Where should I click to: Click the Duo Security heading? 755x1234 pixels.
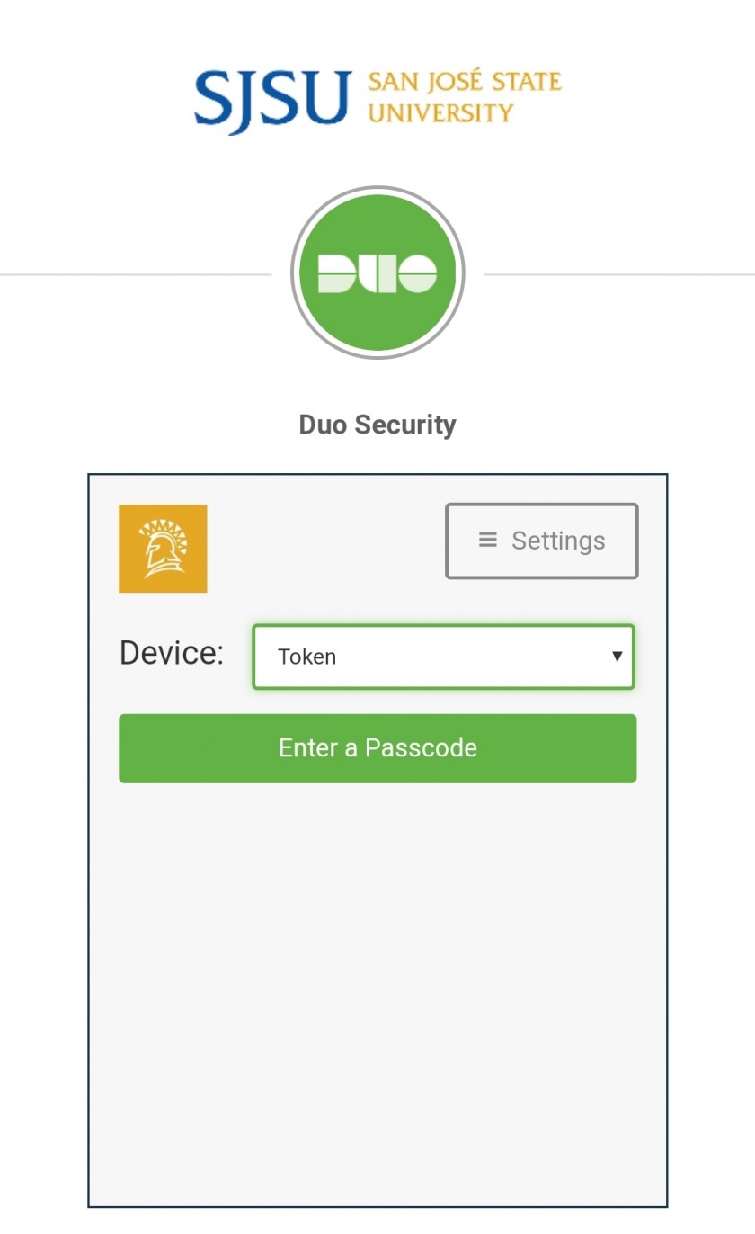(x=377, y=425)
